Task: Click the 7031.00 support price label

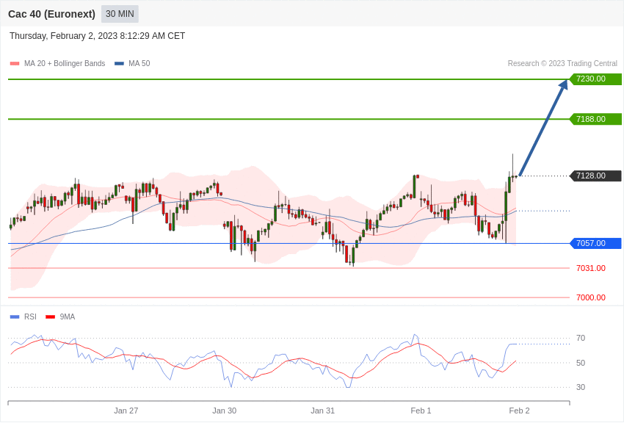Action: click(x=591, y=268)
